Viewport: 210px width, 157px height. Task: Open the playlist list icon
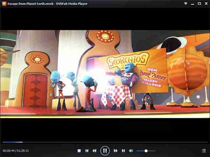click(x=204, y=151)
